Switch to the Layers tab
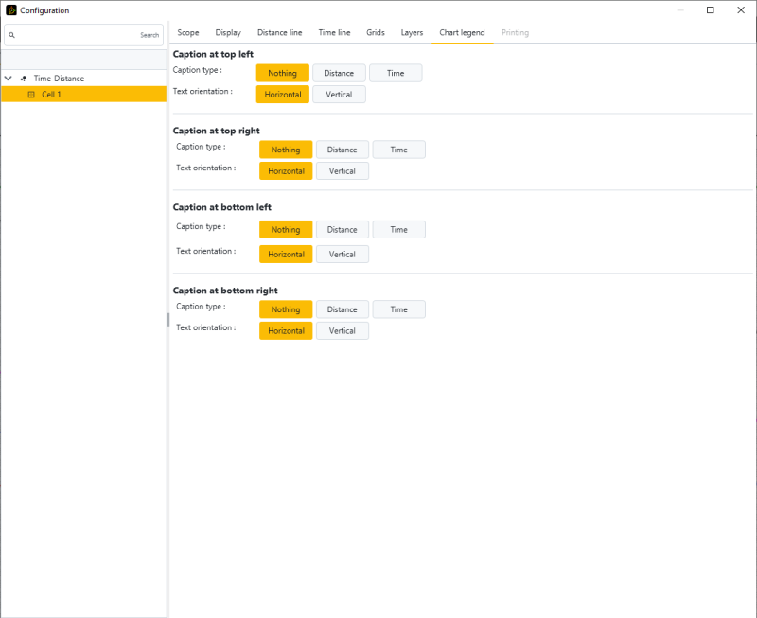Viewport: 757px width, 618px height. click(412, 33)
